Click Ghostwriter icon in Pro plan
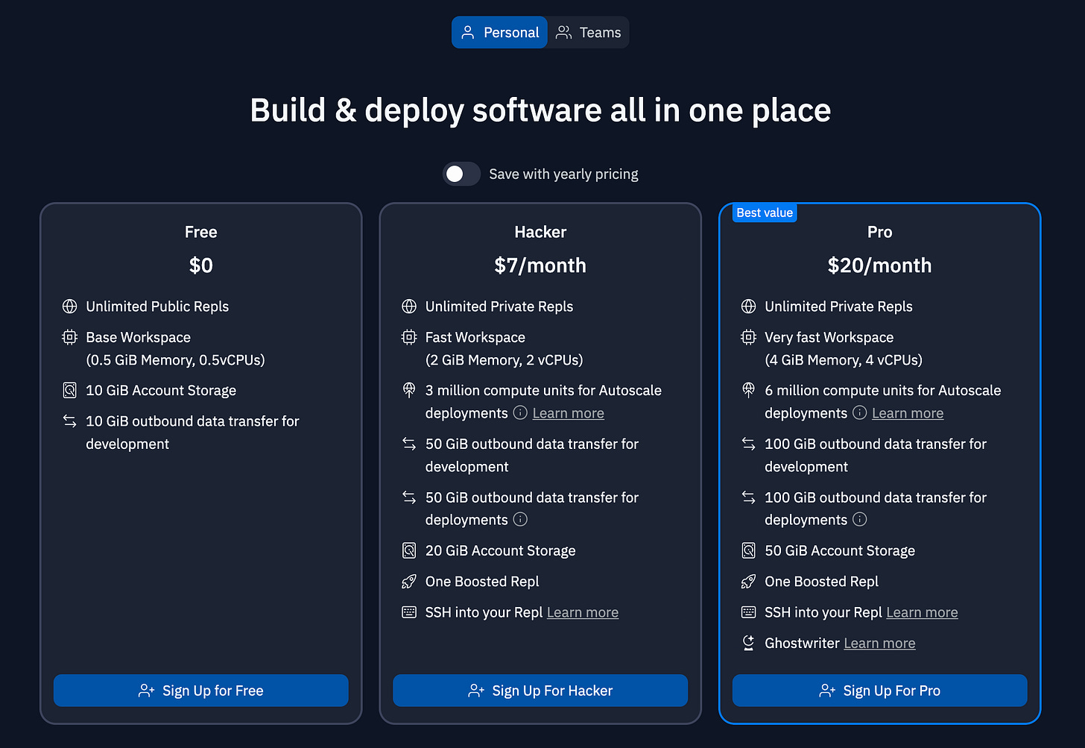 click(748, 643)
